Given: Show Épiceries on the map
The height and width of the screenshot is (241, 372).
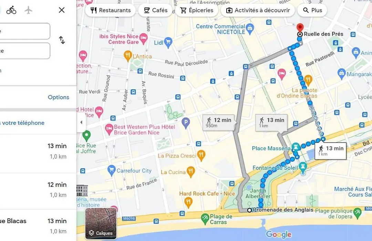Looking at the screenshot, I should click(197, 10).
